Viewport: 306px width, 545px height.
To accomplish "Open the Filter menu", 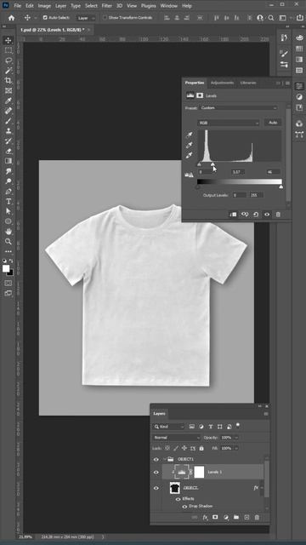I will (x=106, y=6).
